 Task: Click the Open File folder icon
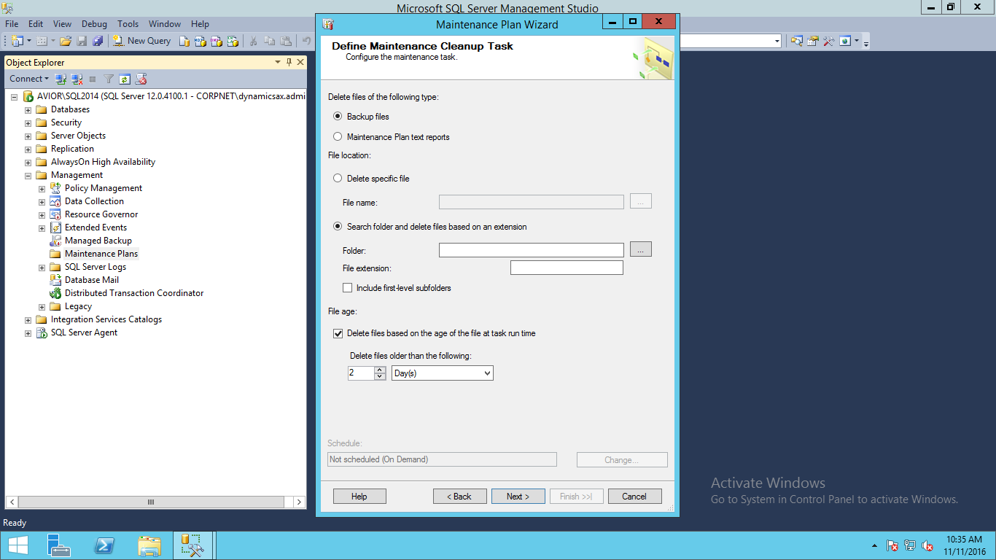click(66, 41)
